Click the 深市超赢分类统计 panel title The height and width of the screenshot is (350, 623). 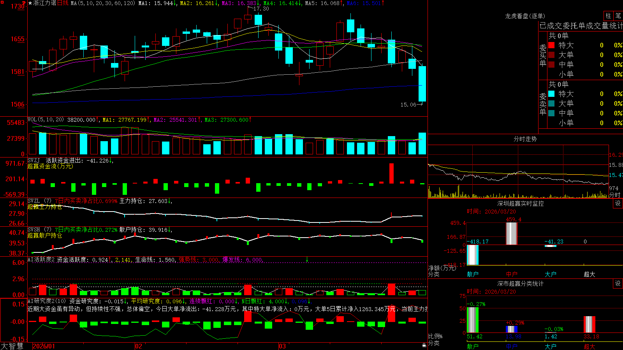pos(520,283)
